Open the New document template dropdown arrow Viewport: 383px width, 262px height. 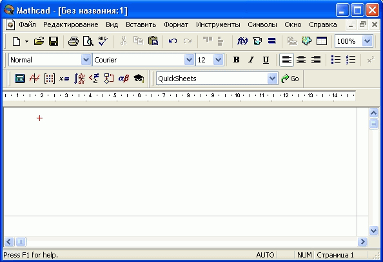pyautogui.click(x=26, y=41)
